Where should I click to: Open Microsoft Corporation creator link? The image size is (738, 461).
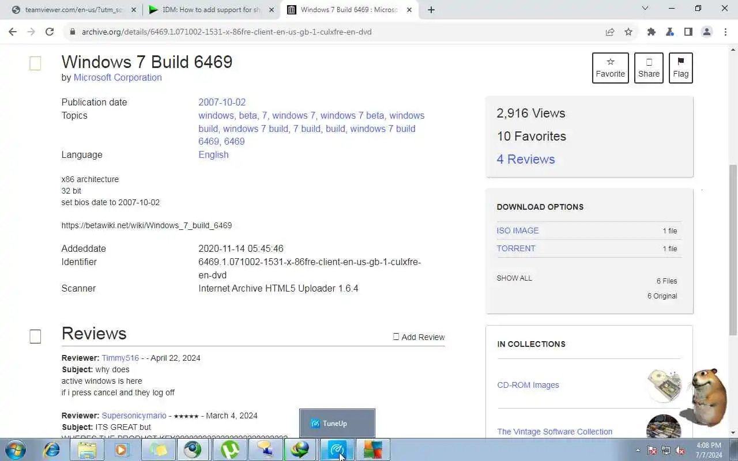point(118,77)
